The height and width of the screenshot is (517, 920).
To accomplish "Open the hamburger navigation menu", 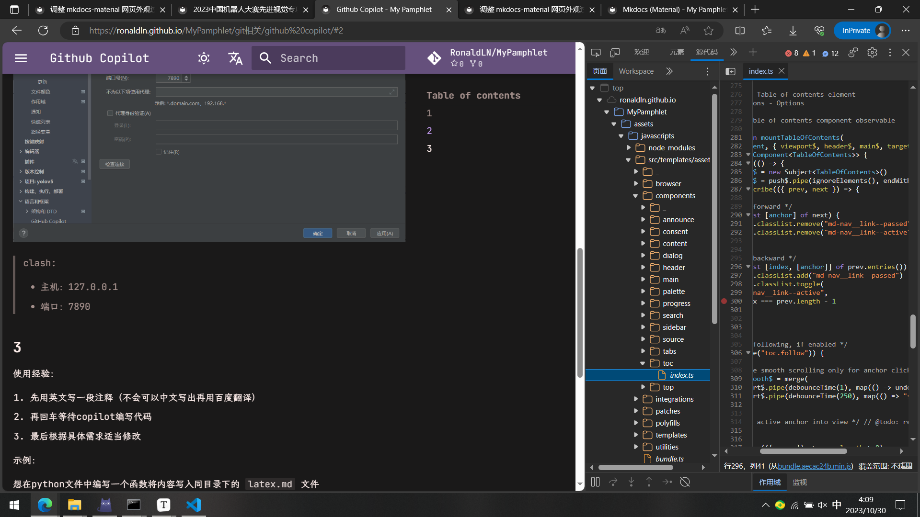I will tap(21, 58).
